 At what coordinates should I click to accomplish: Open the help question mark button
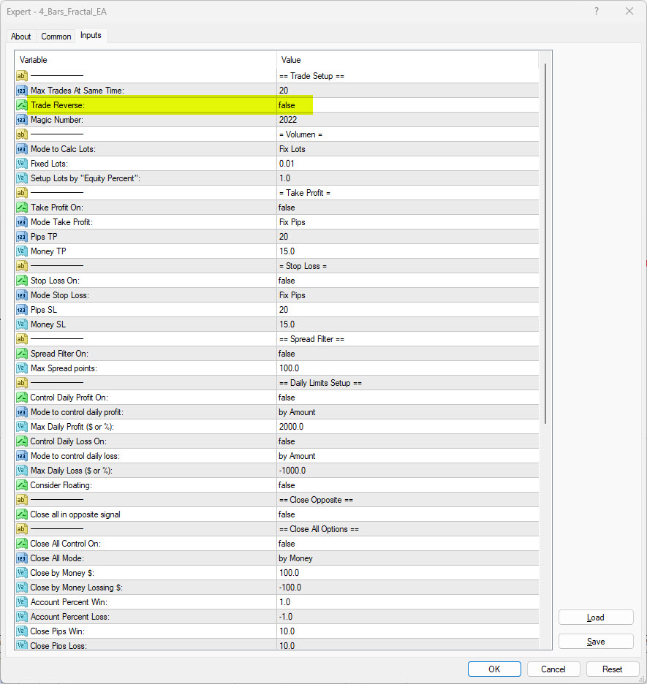point(597,12)
